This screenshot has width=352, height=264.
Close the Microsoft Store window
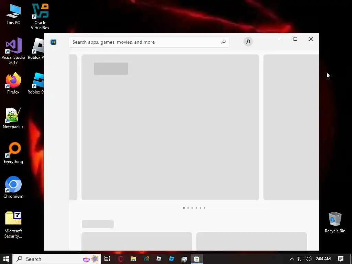pos(311,39)
